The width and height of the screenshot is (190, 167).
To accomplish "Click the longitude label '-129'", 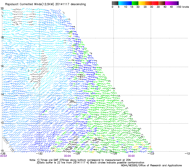I will (77, 154).
